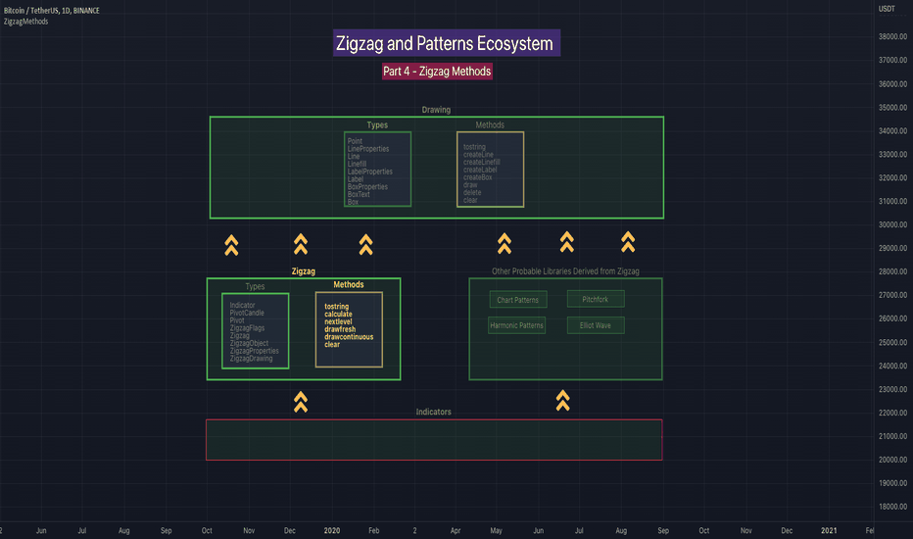Click the 'Drawing' box heading
The image size is (913, 539).
[x=436, y=110]
